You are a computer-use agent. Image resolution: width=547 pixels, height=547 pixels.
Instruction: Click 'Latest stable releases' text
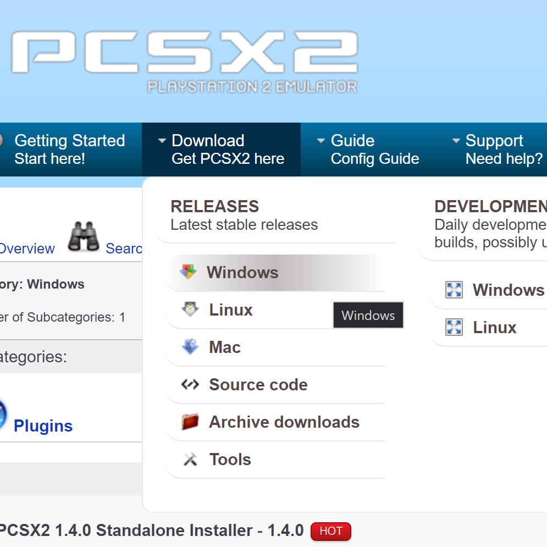click(x=244, y=225)
